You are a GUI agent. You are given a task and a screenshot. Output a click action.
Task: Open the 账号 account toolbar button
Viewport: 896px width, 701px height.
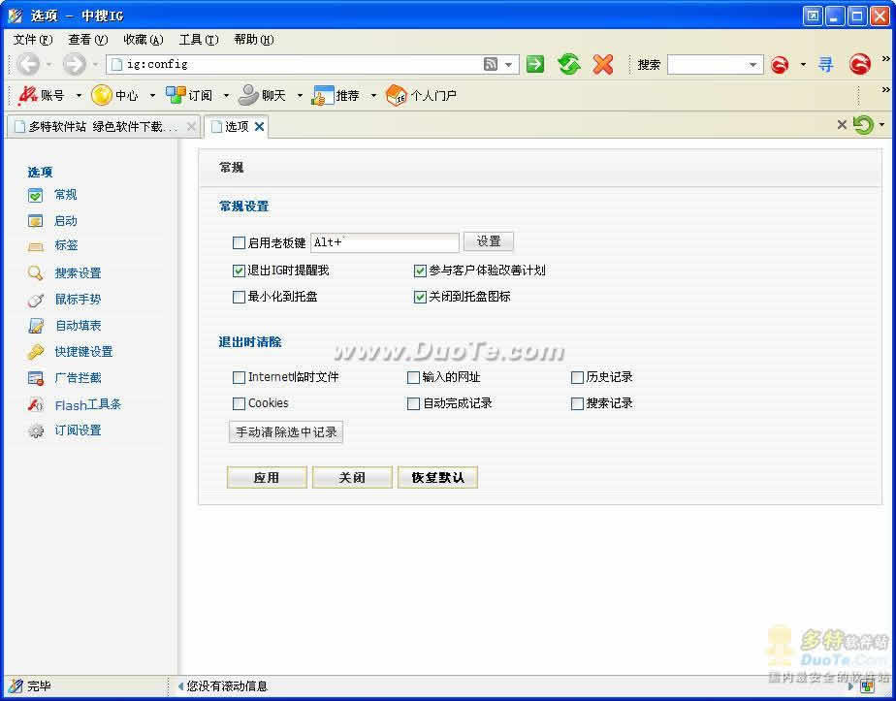click(42, 95)
